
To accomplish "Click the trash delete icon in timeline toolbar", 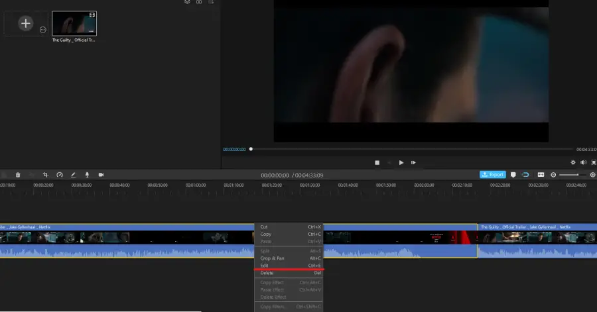I will tap(18, 175).
